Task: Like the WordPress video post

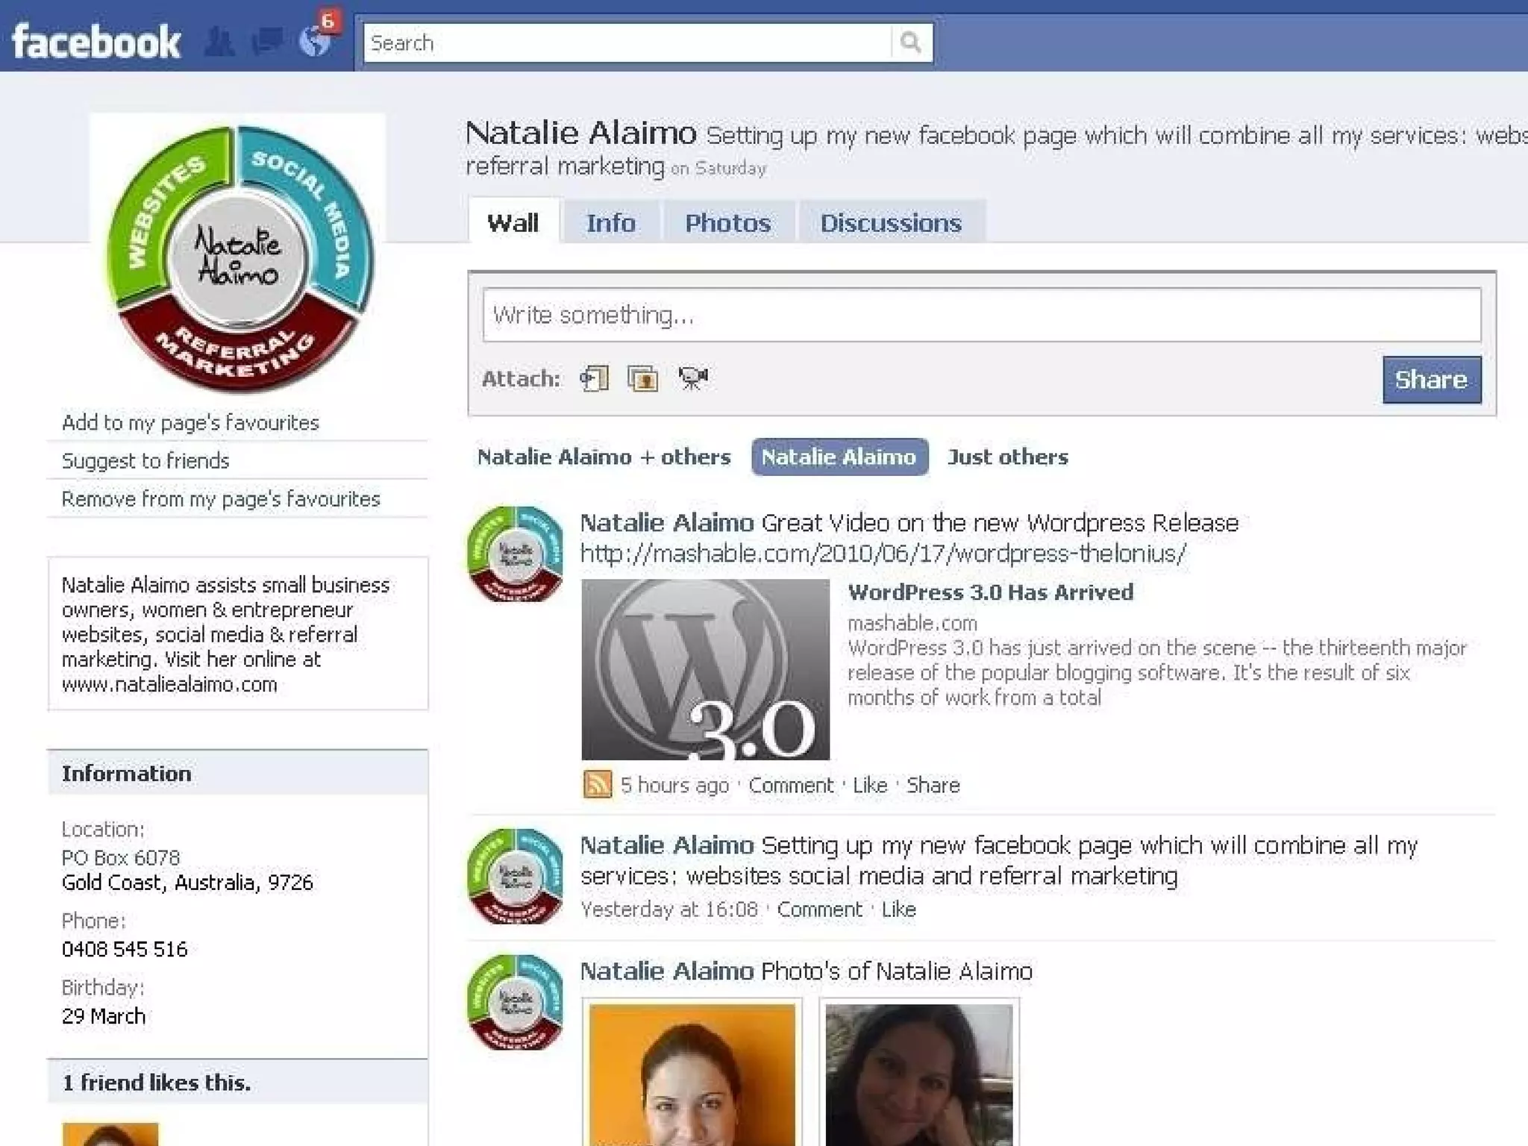Action: pyautogui.click(x=870, y=785)
